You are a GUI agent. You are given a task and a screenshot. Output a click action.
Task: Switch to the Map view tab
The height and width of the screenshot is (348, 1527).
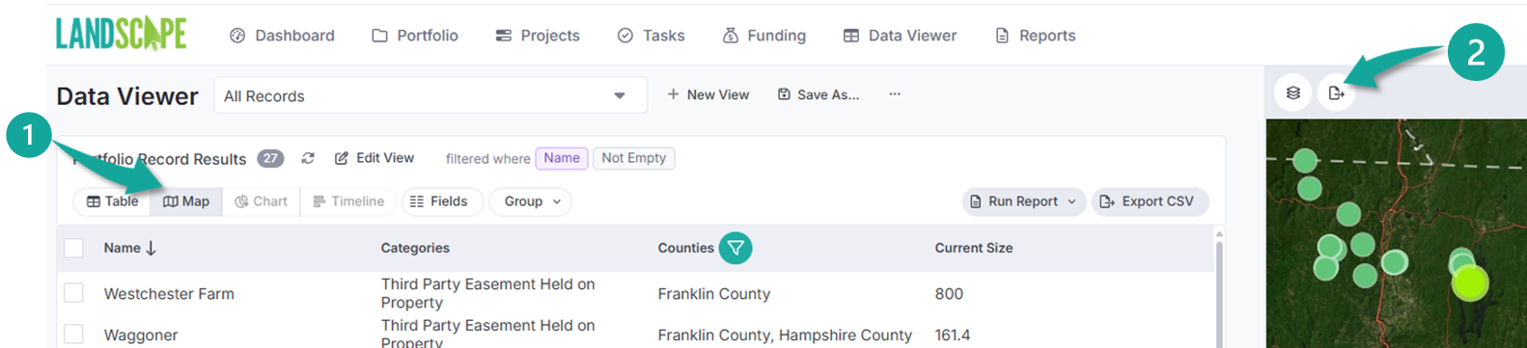[186, 201]
